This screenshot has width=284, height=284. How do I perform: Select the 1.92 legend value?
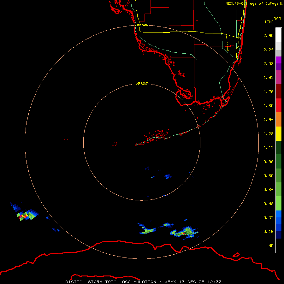click(269, 78)
